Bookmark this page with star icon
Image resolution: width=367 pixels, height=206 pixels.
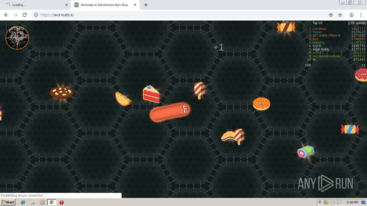340,15
